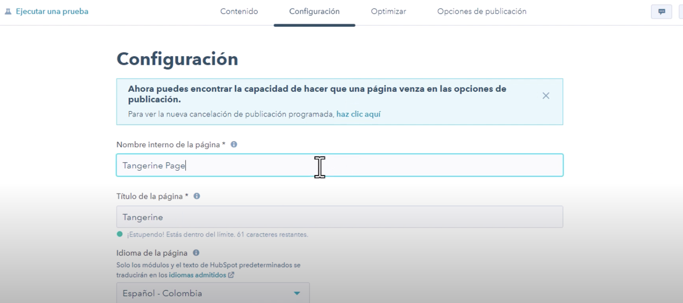Show info for Nombre interno de la página
This screenshot has height=303, width=683.
tap(234, 144)
